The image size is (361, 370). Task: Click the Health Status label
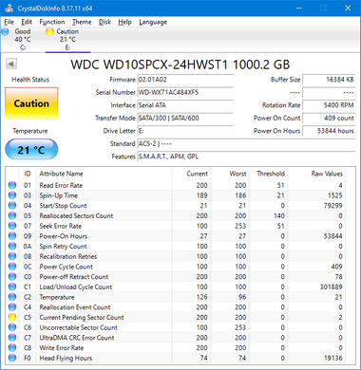30,80
